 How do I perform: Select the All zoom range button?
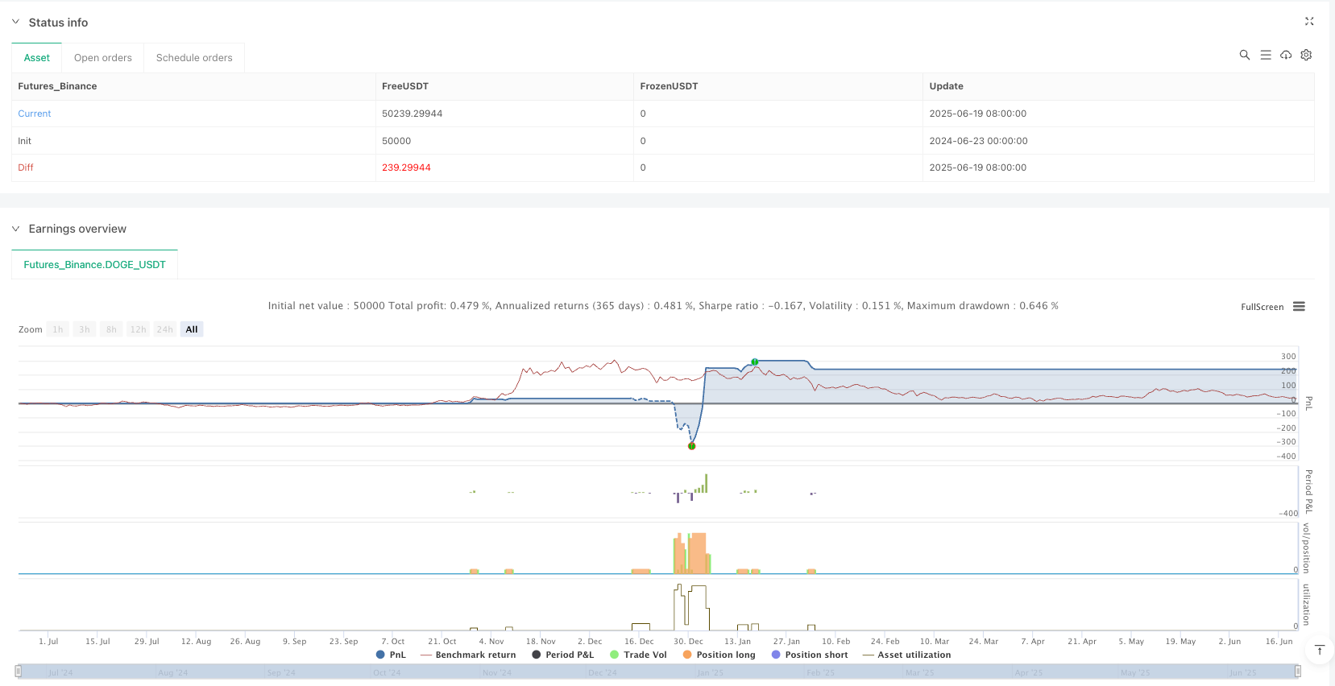pos(192,329)
